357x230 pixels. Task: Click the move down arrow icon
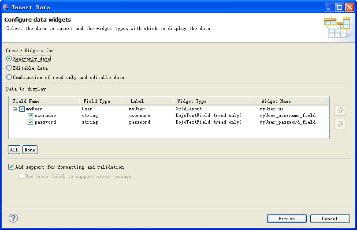click(x=340, y=124)
